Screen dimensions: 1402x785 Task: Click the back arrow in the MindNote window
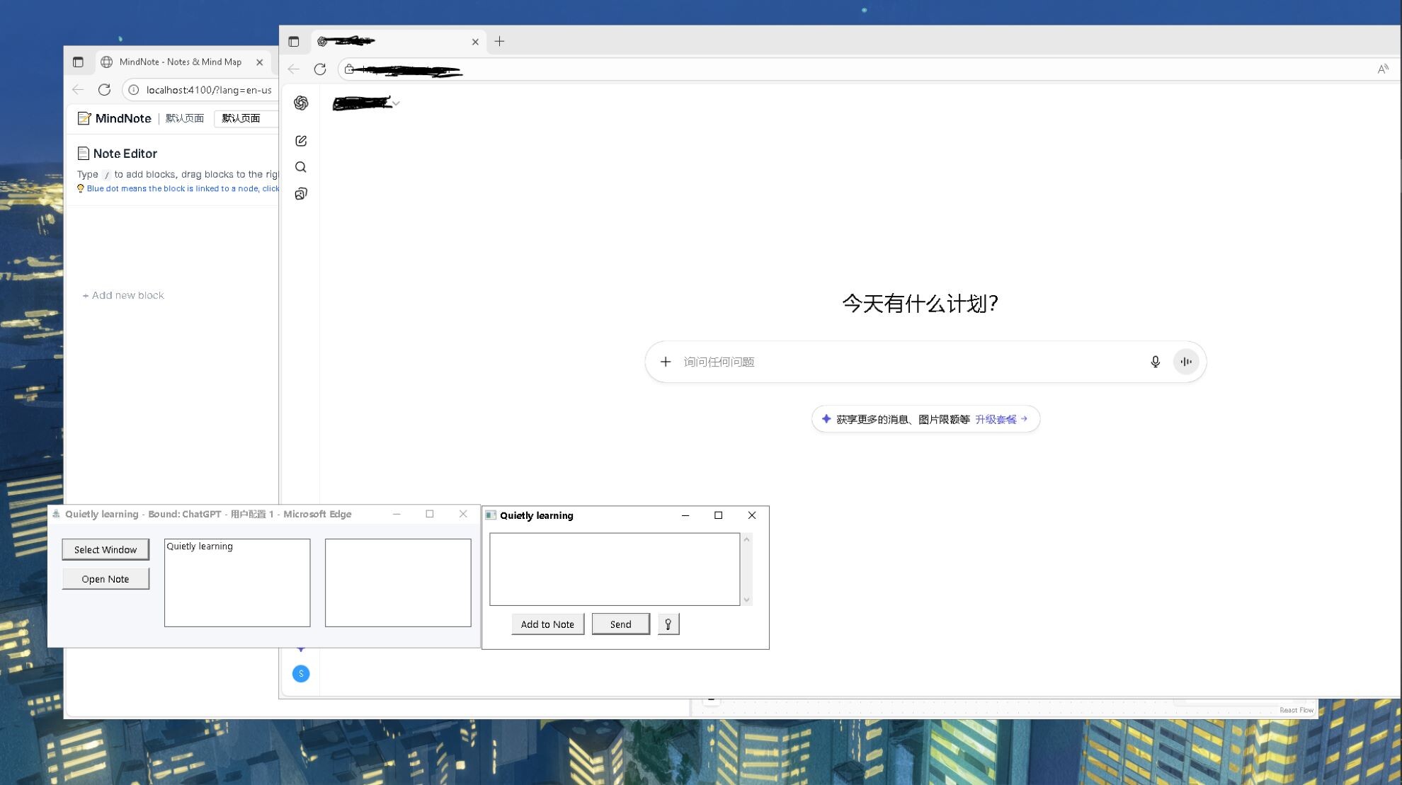(x=78, y=90)
